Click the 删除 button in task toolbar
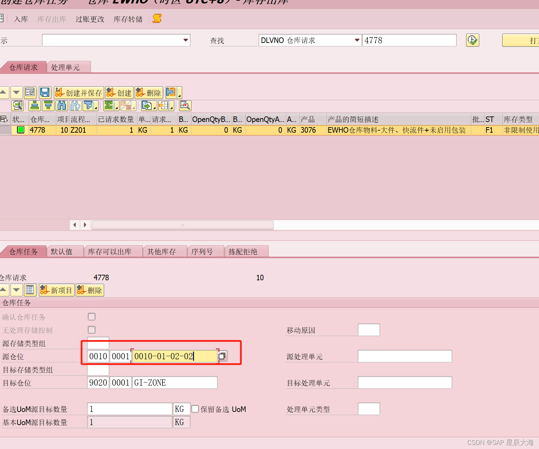This screenshot has height=449, width=539. coord(90,290)
